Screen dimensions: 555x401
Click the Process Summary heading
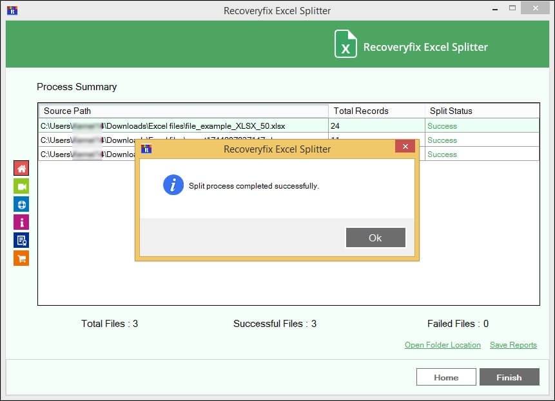[x=77, y=87]
